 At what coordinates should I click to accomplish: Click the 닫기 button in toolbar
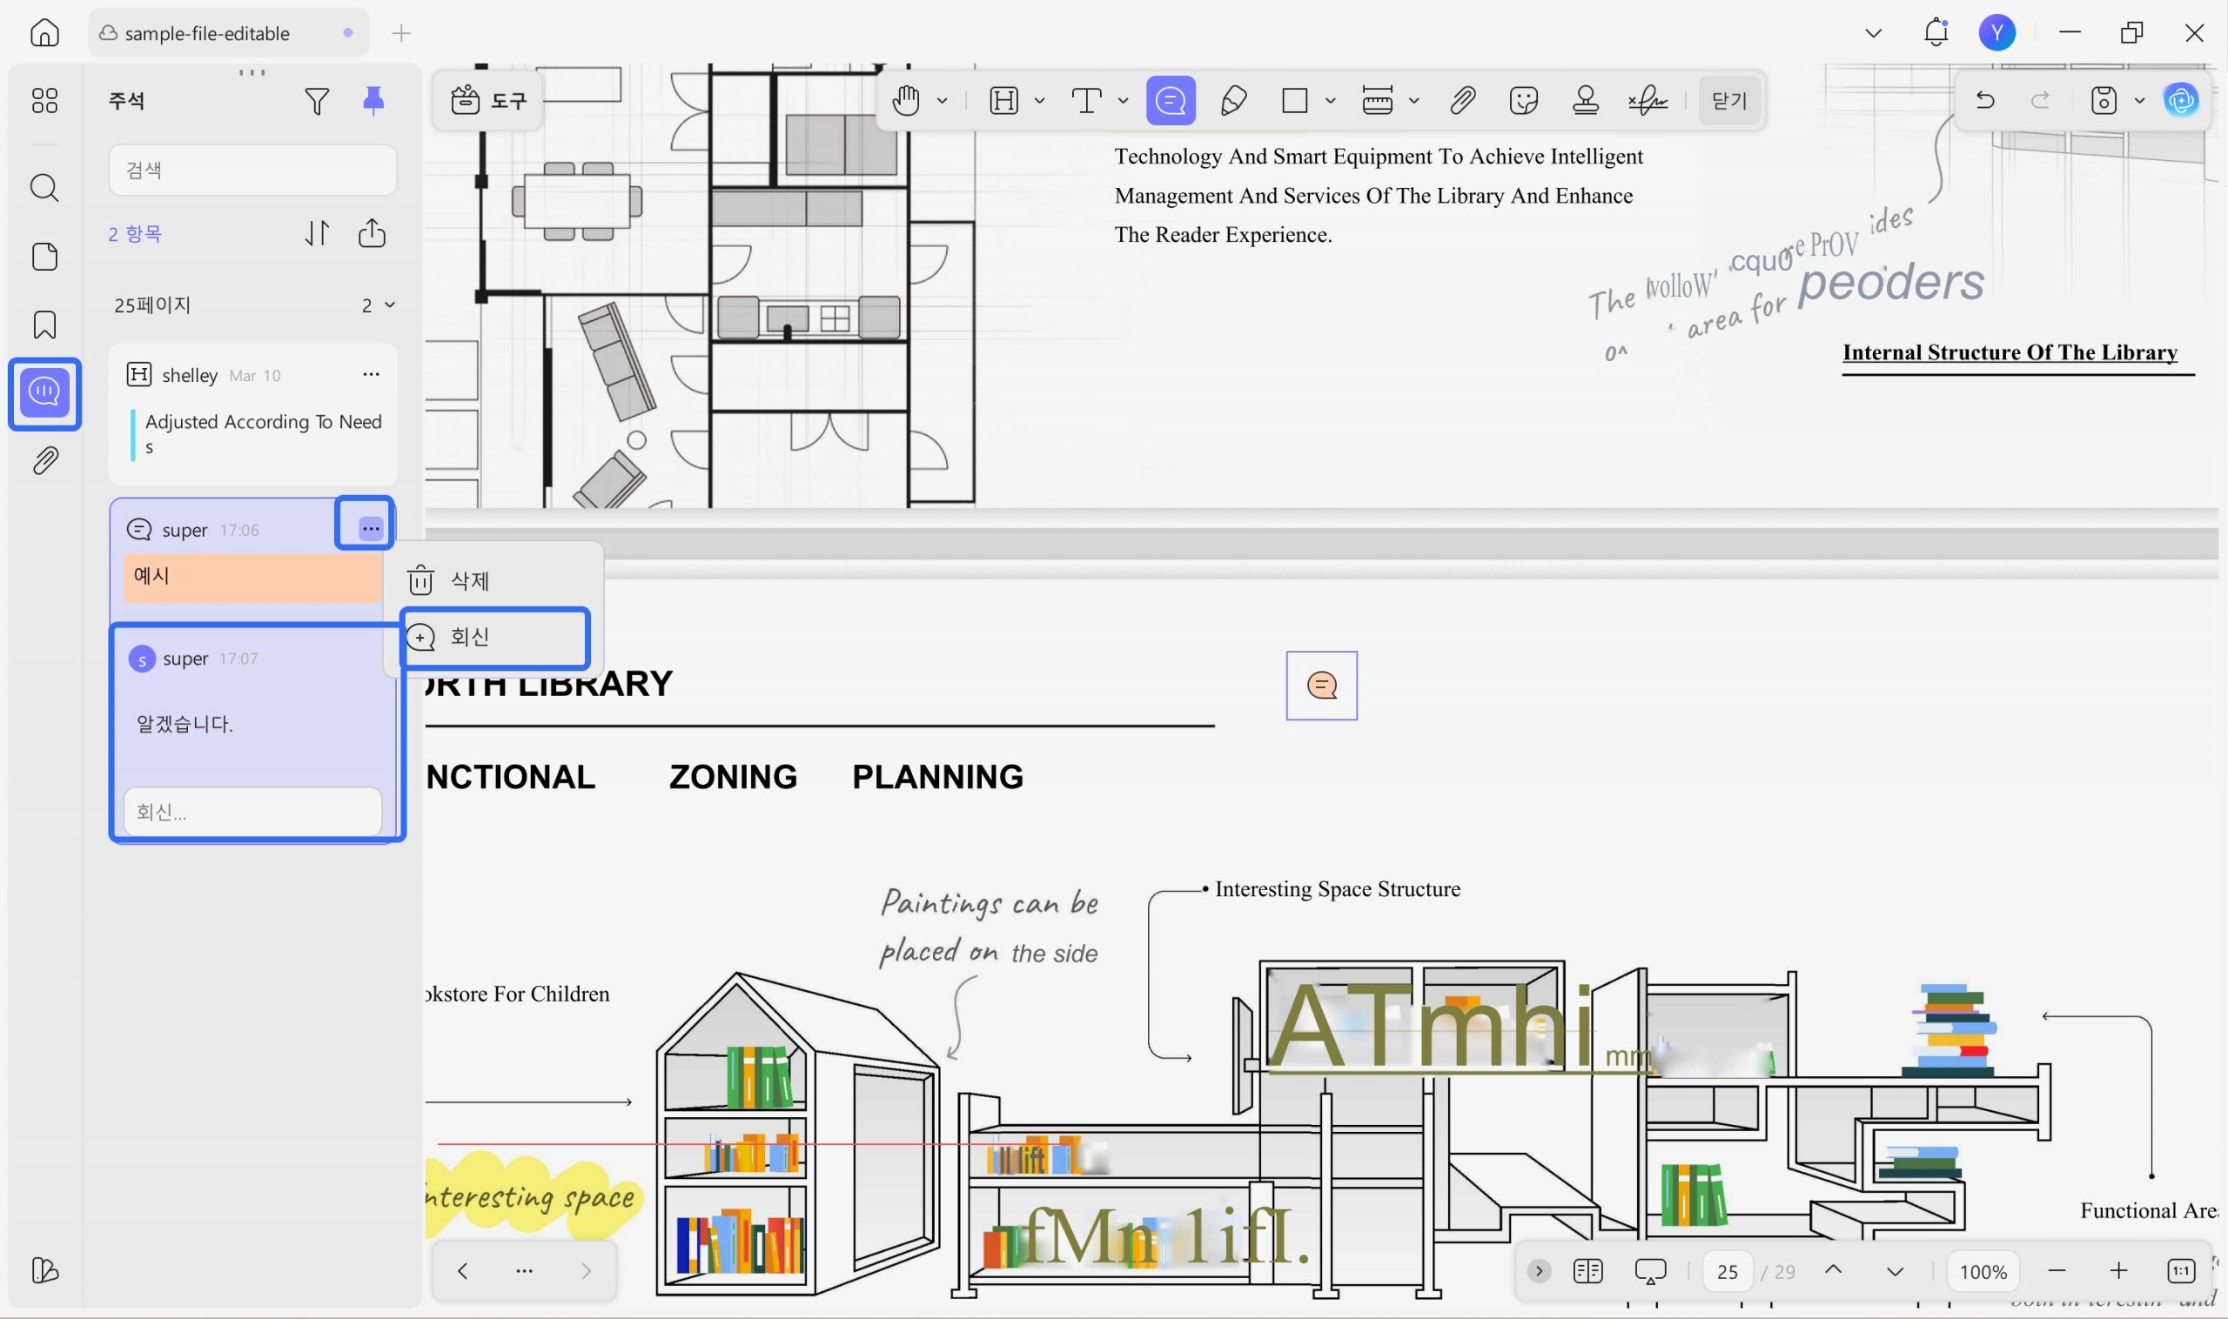tap(1729, 100)
